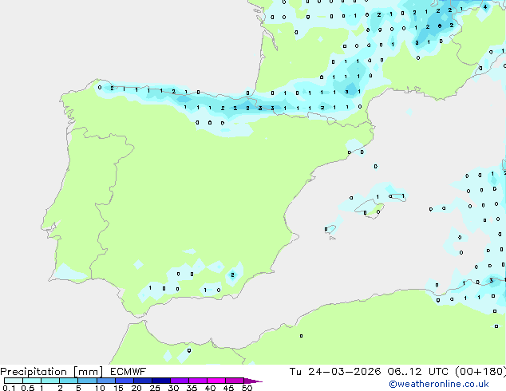Click the legend label '50'

pyautogui.click(x=247, y=388)
